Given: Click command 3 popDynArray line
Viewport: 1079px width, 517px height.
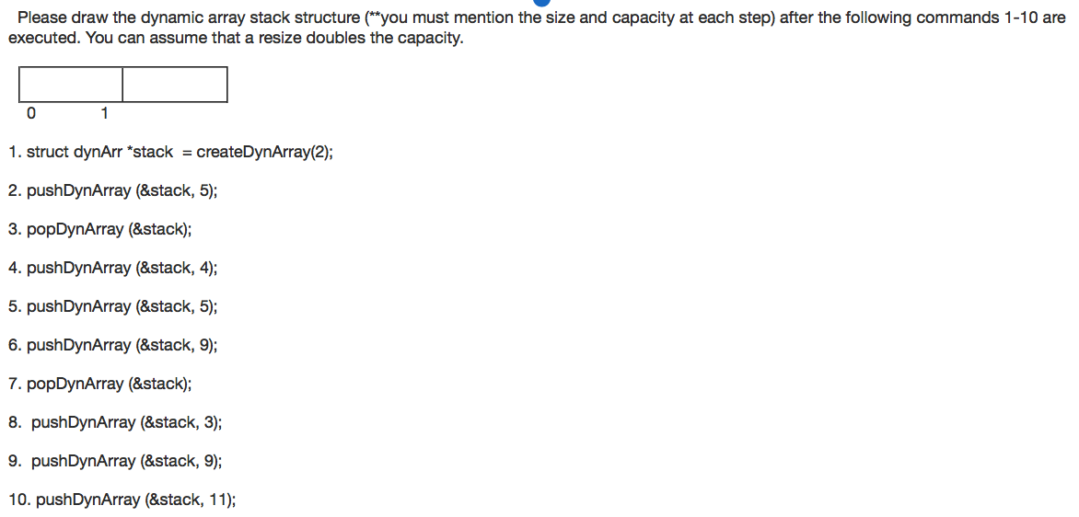Looking at the screenshot, I should pos(99,230).
